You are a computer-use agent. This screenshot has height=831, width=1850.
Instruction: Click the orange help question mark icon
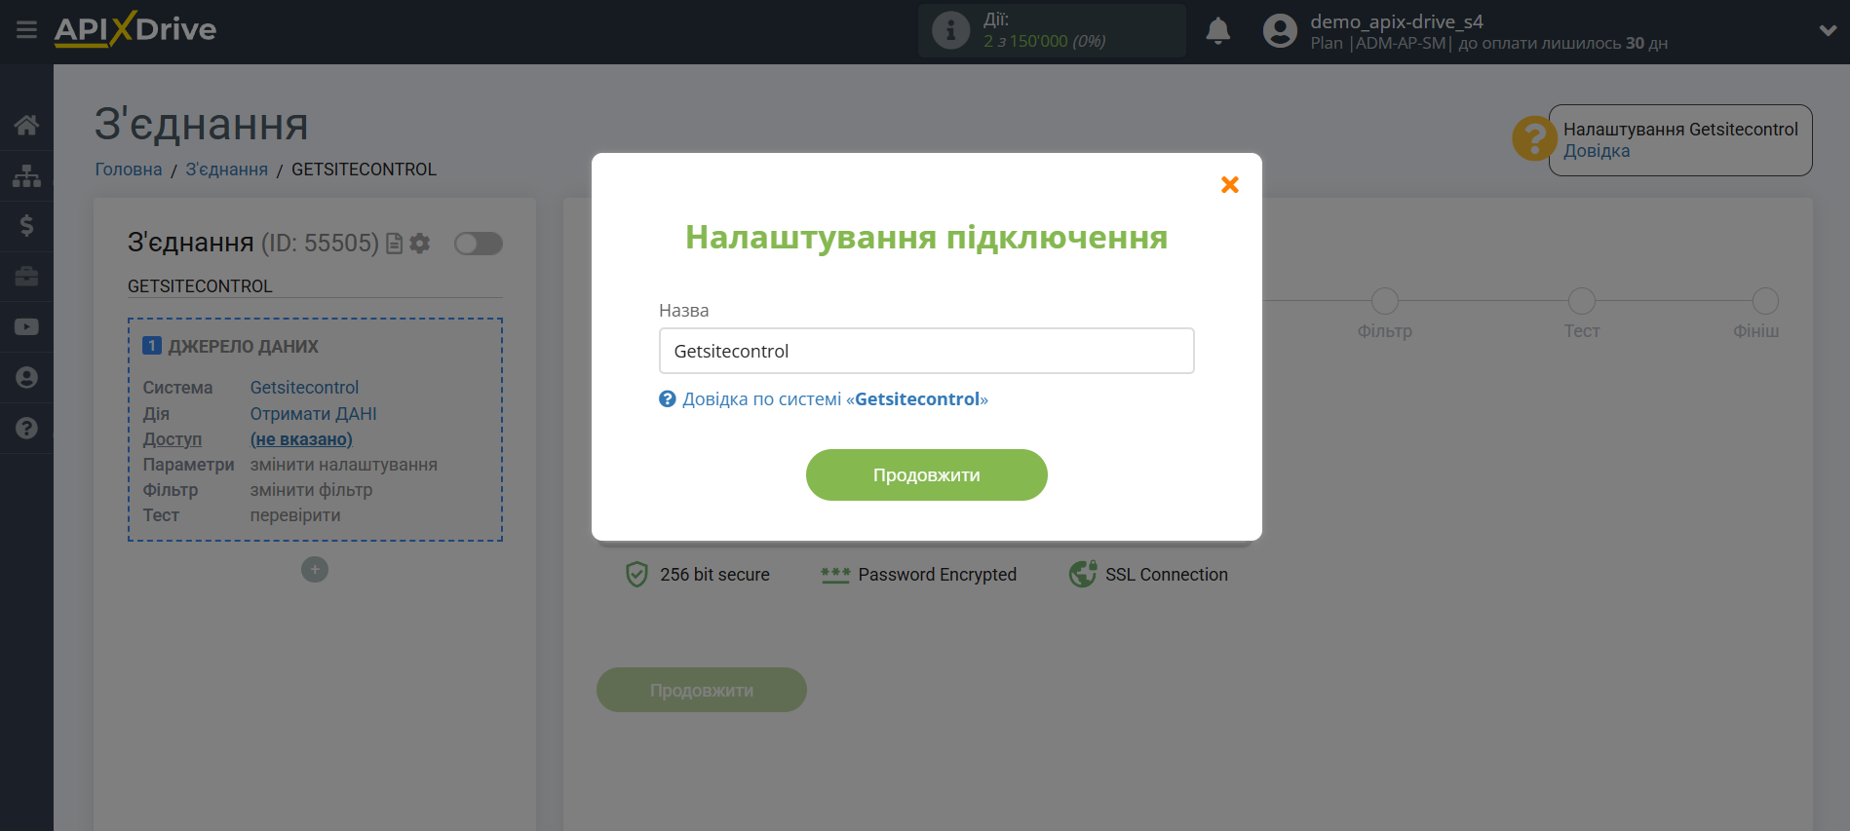(1534, 138)
